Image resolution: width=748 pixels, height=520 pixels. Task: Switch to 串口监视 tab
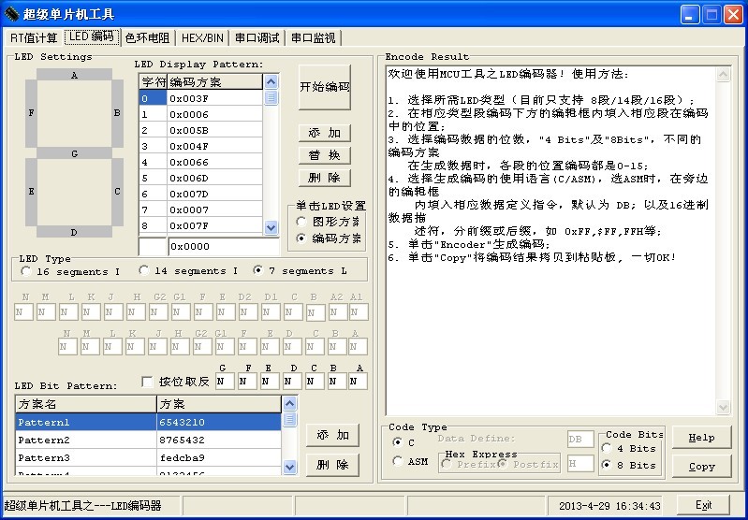314,38
